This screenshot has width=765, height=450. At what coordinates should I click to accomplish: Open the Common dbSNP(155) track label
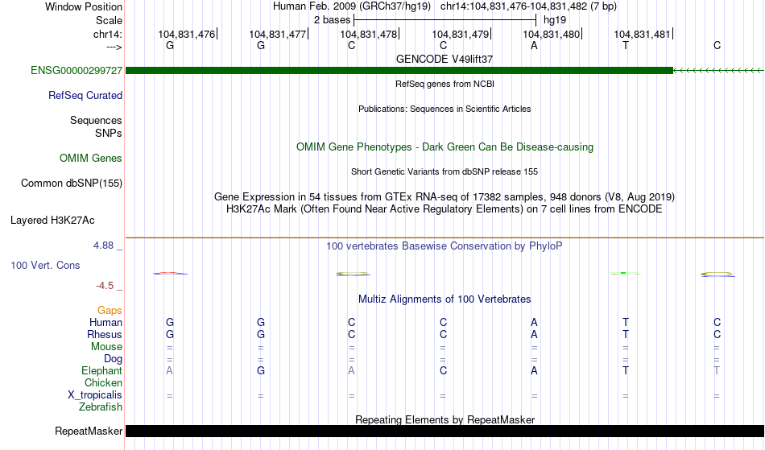(x=72, y=184)
